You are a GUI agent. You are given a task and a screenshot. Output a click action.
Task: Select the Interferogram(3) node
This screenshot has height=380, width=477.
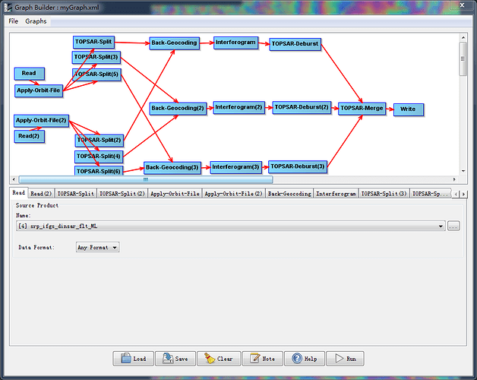click(x=235, y=167)
